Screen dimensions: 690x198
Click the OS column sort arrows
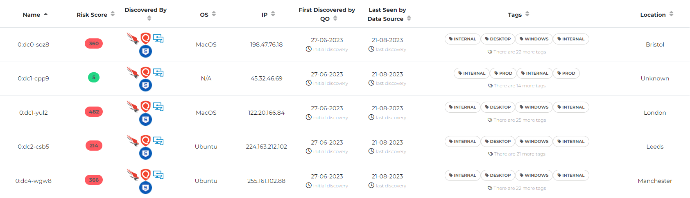[214, 14]
